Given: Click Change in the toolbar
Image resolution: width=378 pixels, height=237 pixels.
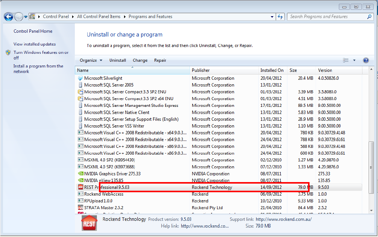Looking at the screenshot, I should tap(140, 60).
